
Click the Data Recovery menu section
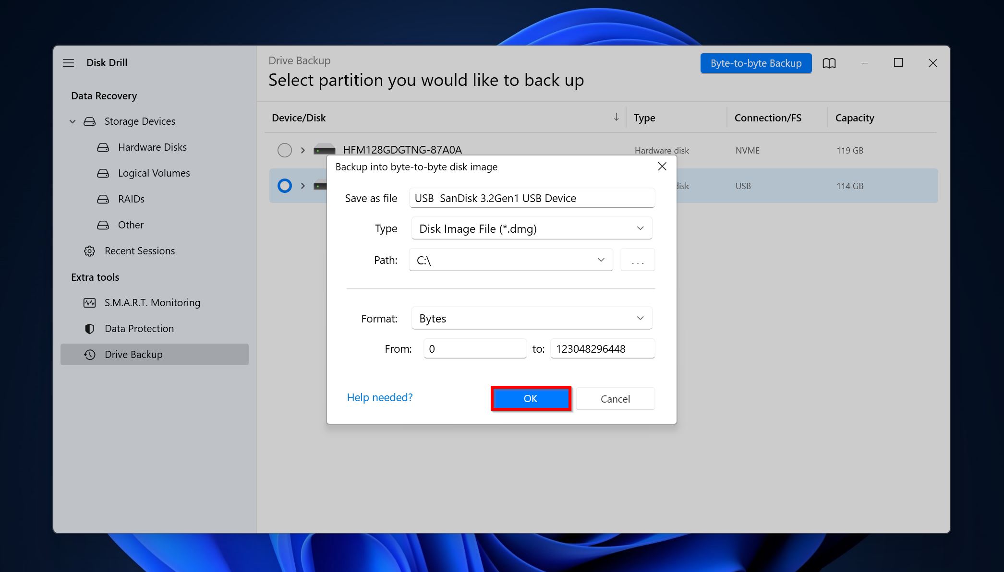[x=103, y=95]
